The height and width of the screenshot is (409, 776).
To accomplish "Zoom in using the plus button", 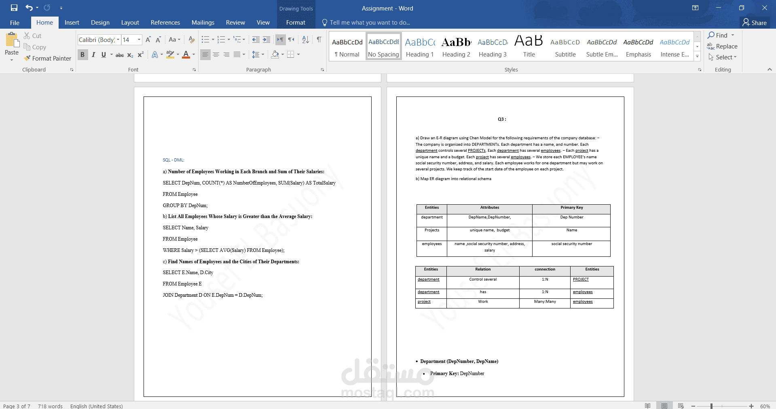I will click(751, 406).
